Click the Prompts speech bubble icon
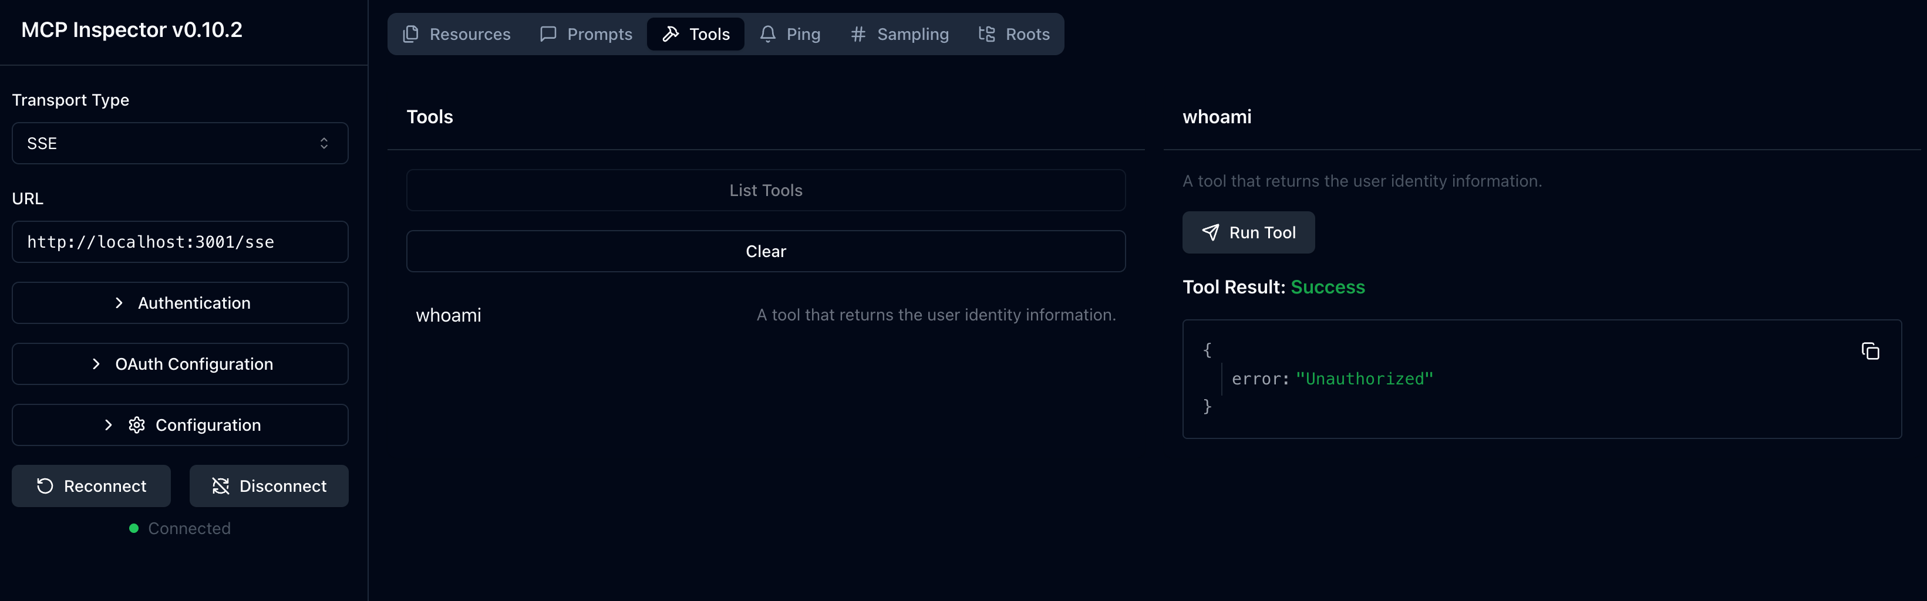This screenshot has height=601, width=1927. [548, 35]
